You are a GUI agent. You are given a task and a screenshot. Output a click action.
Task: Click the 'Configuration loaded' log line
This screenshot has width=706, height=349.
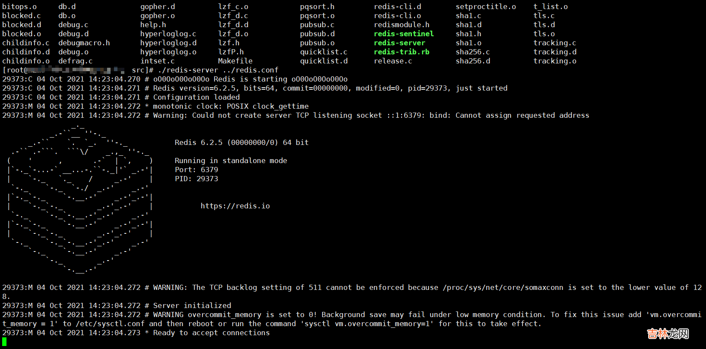click(x=121, y=97)
